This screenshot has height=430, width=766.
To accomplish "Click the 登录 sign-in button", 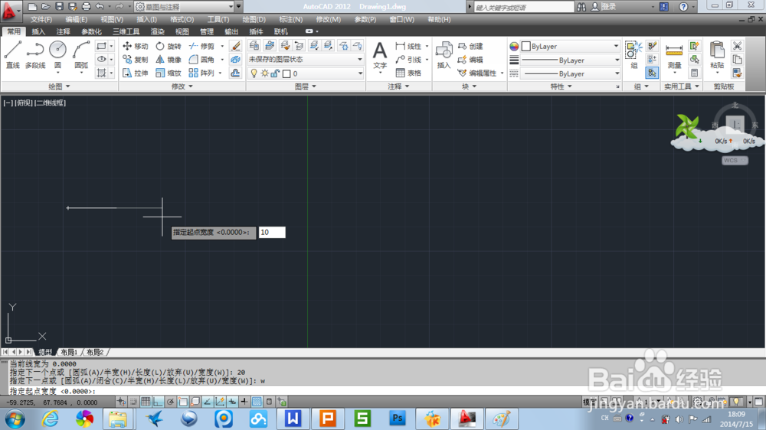I will 604,6.
